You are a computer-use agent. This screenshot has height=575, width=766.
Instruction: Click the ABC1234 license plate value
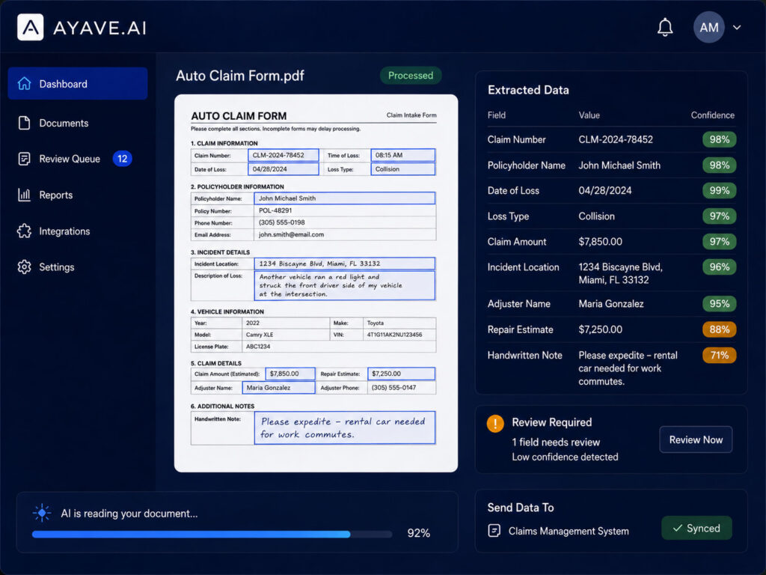[x=258, y=346]
